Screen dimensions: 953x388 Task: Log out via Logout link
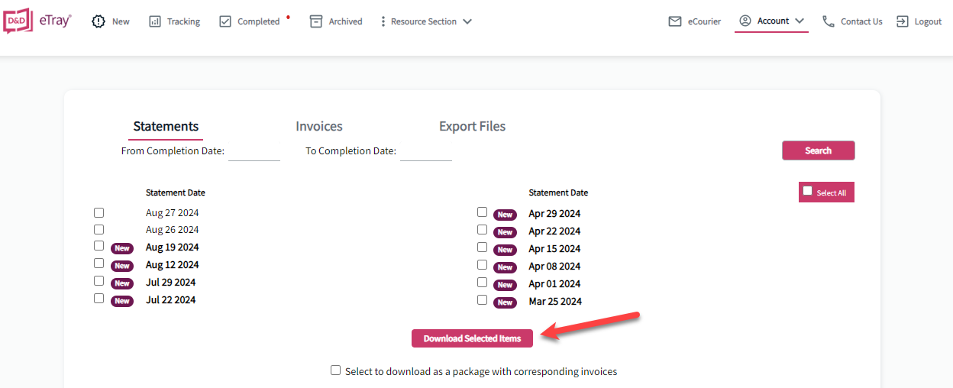pyautogui.click(x=928, y=21)
